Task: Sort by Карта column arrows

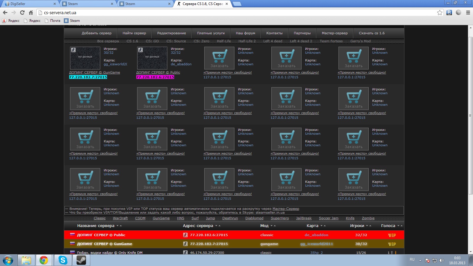Action: coord(323,226)
